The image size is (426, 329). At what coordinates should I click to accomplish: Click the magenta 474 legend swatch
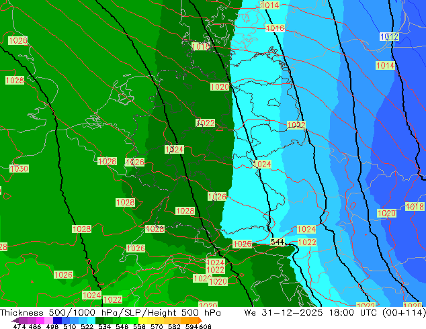pos(22,320)
